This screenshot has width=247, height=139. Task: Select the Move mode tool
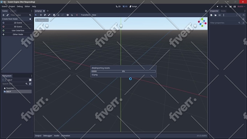pyautogui.click(x=41, y=15)
